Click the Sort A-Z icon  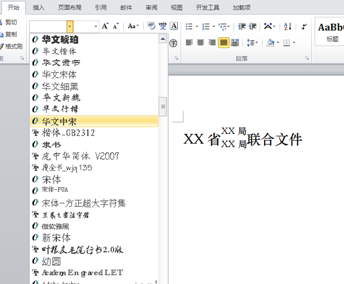click(288, 26)
